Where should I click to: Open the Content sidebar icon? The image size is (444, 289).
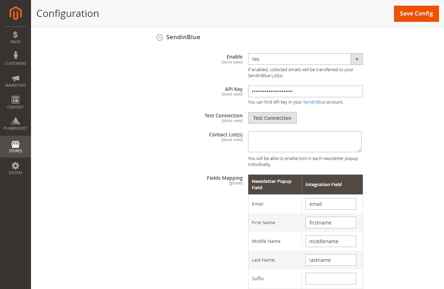coord(16,100)
